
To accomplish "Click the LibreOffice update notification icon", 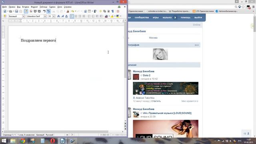I will click(x=119, y=7).
